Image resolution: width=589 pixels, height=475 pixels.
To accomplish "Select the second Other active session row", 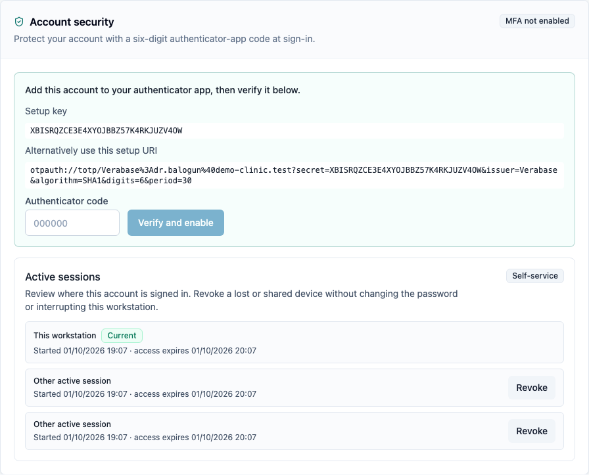I will tap(294, 431).
